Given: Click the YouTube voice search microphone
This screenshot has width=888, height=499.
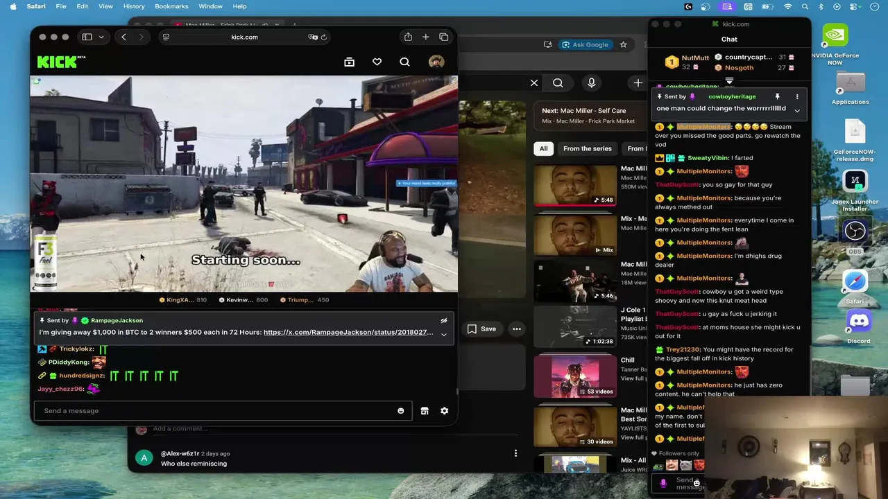Looking at the screenshot, I should 592,83.
